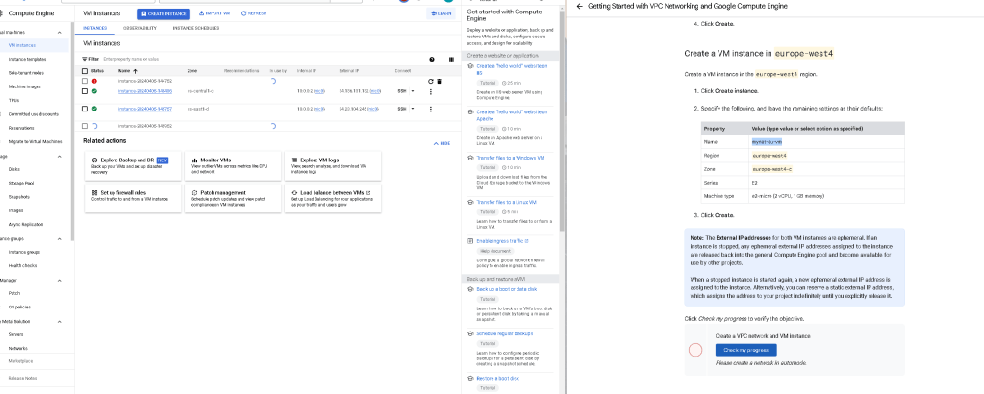Check the box for the us-east1-d instance
The height and width of the screenshot is (394, 984).
pos(85,110)
